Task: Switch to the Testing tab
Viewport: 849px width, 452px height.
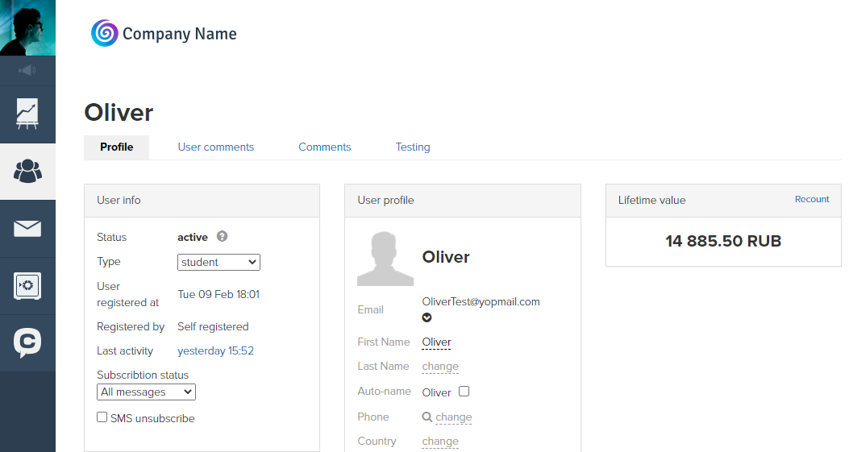Action: [x=412, y=147]
